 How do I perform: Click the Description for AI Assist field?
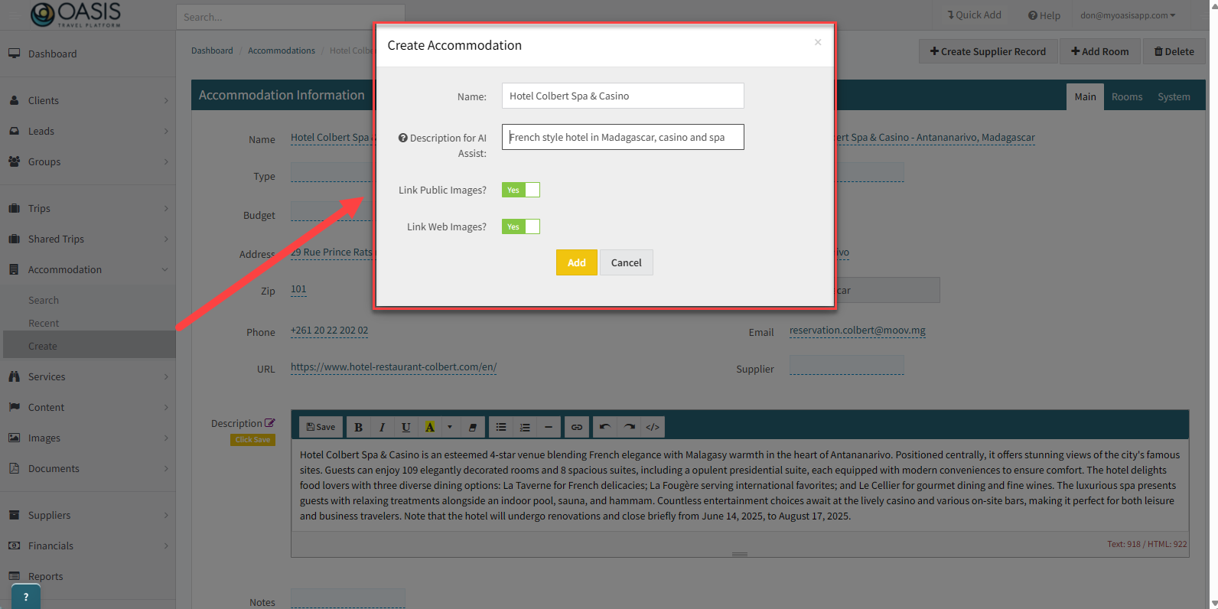pos(623,137)
